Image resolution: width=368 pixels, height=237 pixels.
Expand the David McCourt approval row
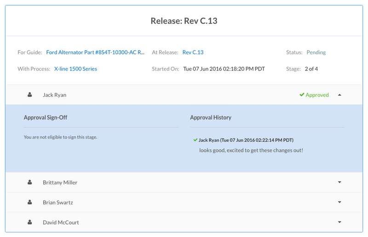(x=339, y=222)
